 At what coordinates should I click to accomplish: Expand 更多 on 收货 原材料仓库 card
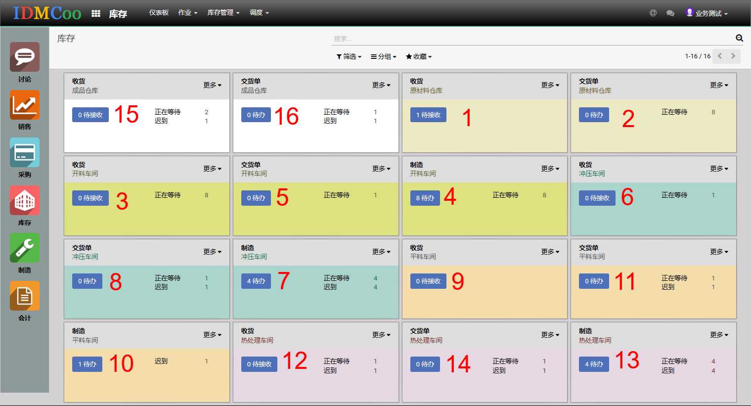550,85
